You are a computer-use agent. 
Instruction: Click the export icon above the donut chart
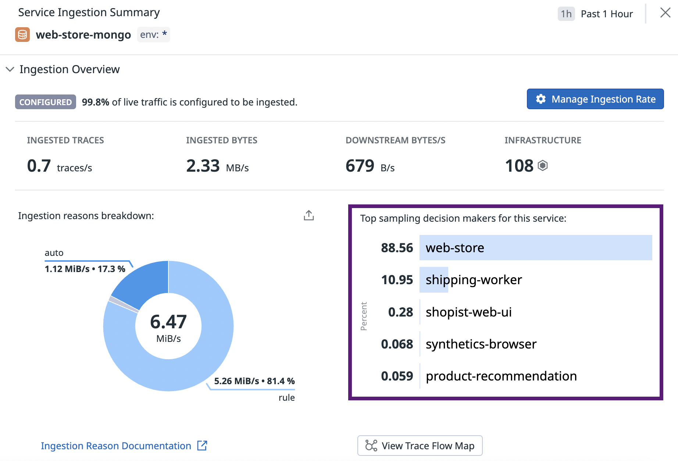coord(308,215)
